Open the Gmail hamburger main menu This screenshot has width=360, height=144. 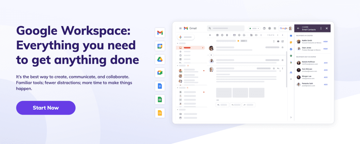[x=180, y=29]
